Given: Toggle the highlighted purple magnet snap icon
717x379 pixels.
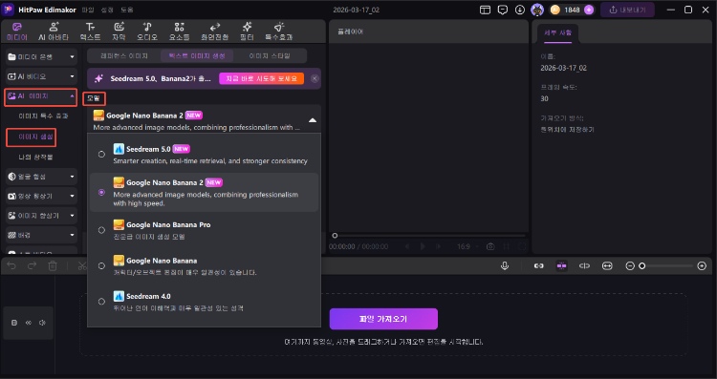Looking at the screenshot, I should tap(561, 265).
